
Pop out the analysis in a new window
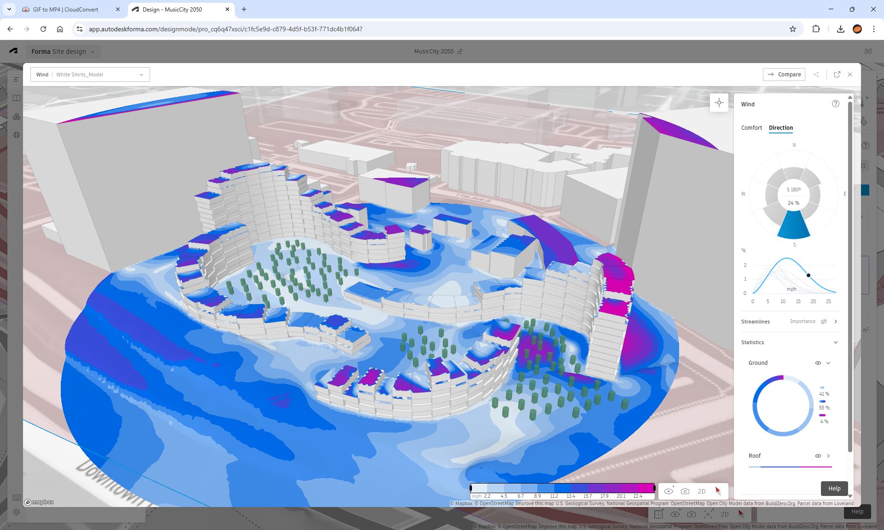click(837, 75)
